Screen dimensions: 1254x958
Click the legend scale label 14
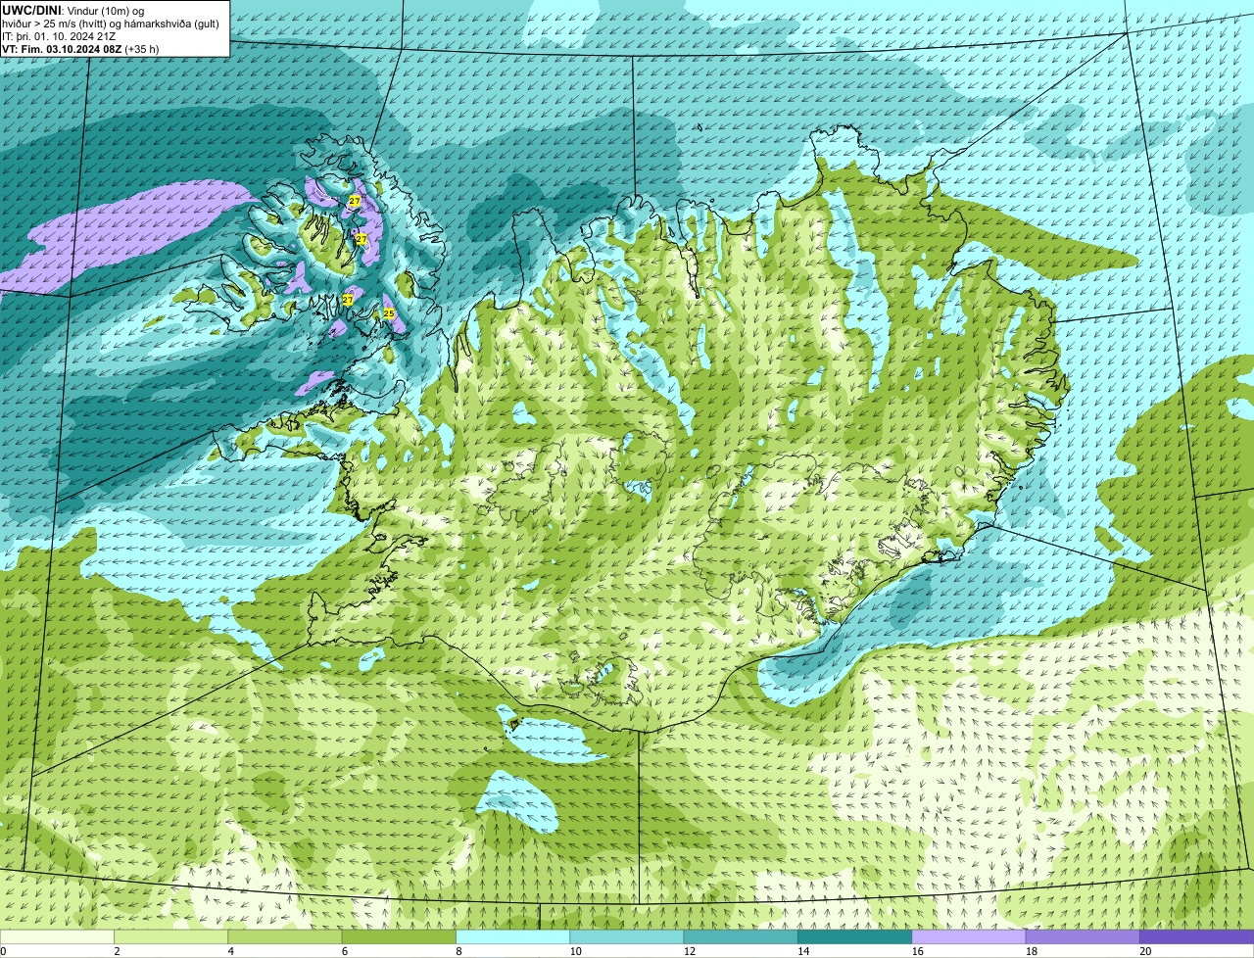803,951
